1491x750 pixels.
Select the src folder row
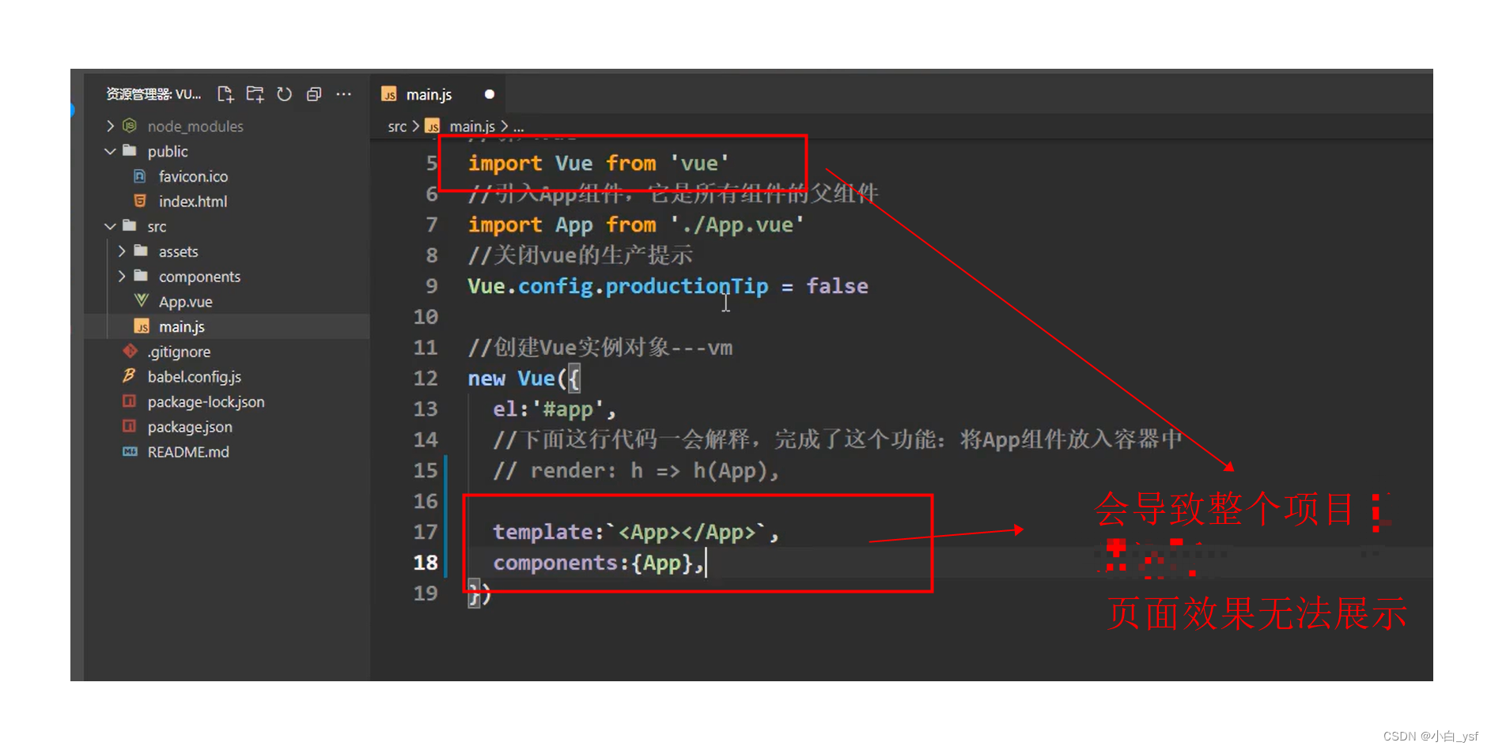(x=227, y=226)
